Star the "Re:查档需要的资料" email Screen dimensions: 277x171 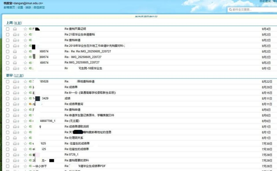click(25, 161)
